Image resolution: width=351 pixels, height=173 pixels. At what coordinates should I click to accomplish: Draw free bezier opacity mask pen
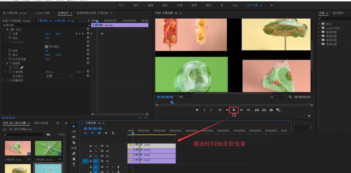(x=22, y=68)
